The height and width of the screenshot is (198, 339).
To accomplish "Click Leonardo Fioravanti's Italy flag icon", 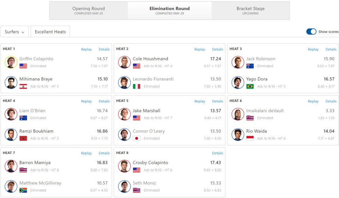I will point(136,86).
